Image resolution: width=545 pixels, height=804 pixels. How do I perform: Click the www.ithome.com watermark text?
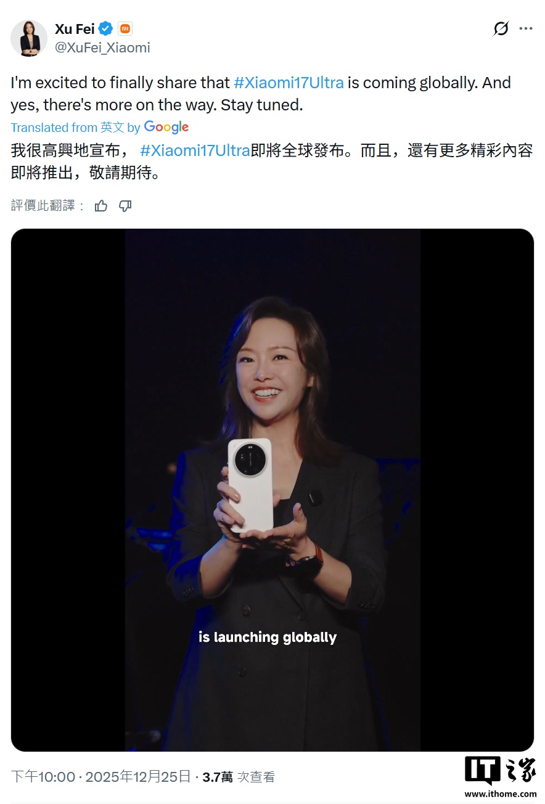point(501,794)
